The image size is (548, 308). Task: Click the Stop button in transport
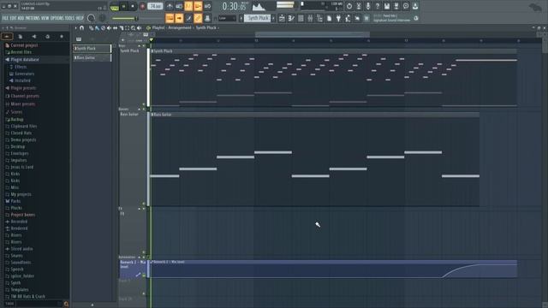coord(133,6)
